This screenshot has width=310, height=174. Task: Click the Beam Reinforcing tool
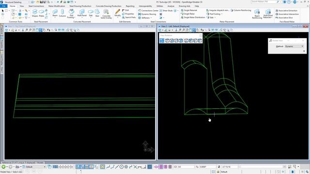[257, 14]
